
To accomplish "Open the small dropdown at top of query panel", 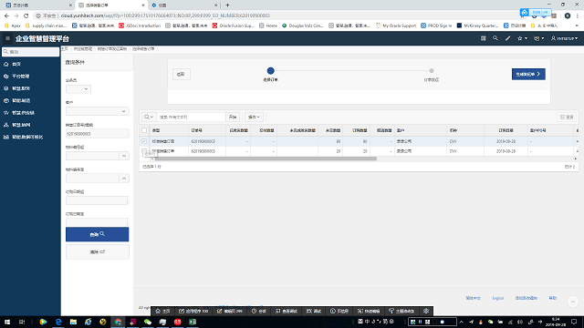I will [78, 89].
